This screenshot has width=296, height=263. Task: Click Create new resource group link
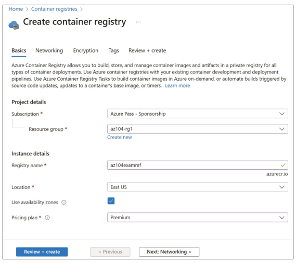click(x=120, y=137)
